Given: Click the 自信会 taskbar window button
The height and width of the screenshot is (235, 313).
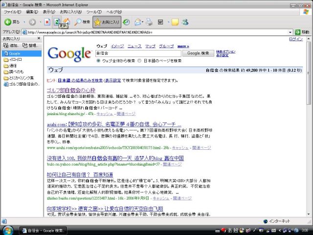Looking at the screenshot, I should pyautogui.click(x=44, y=231).
